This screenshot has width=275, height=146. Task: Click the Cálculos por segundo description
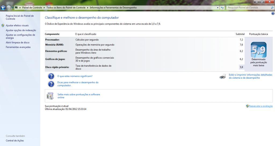pos(87,40)
